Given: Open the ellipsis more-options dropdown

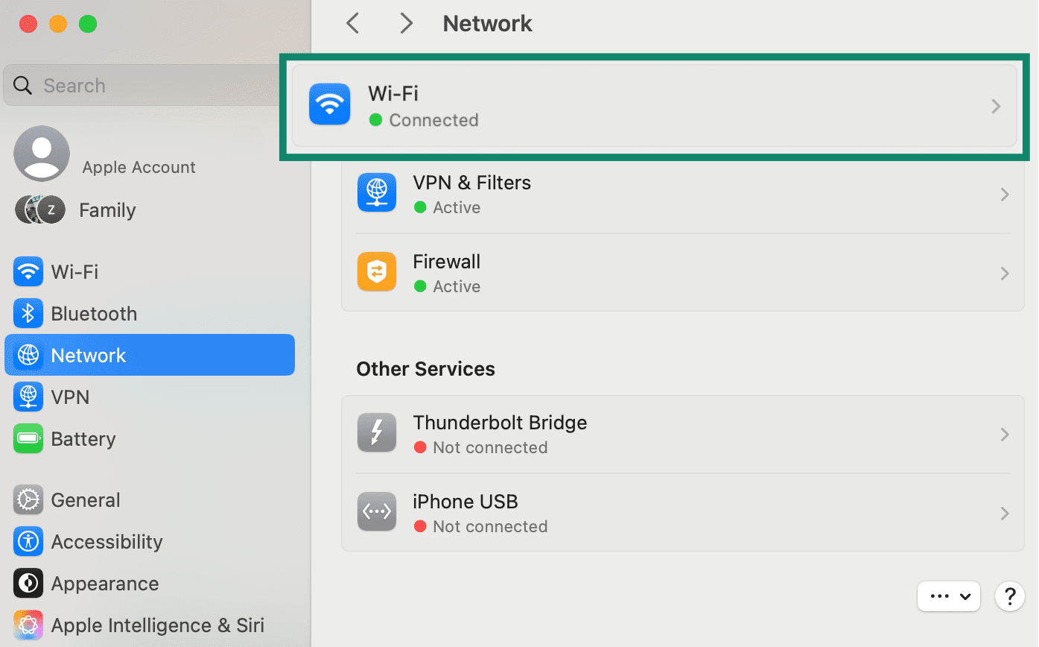Looking at the screenshot, I should pos(949,596).
